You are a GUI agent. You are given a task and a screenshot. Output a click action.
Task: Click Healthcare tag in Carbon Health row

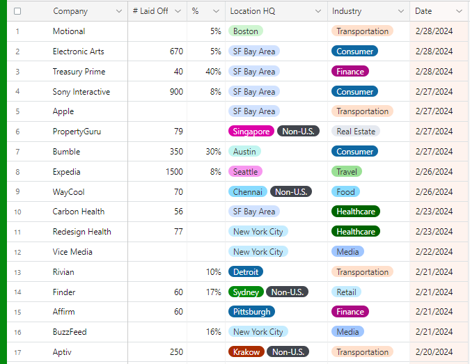click(x=356, y=211)
